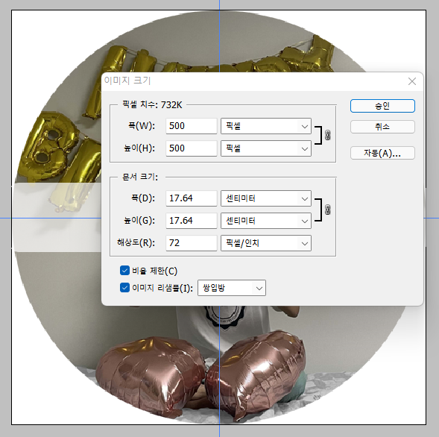Open the 폭(W) unit dropdown
Image resolution: width=439 pixels, height=437 pixels.
[266, 126]
